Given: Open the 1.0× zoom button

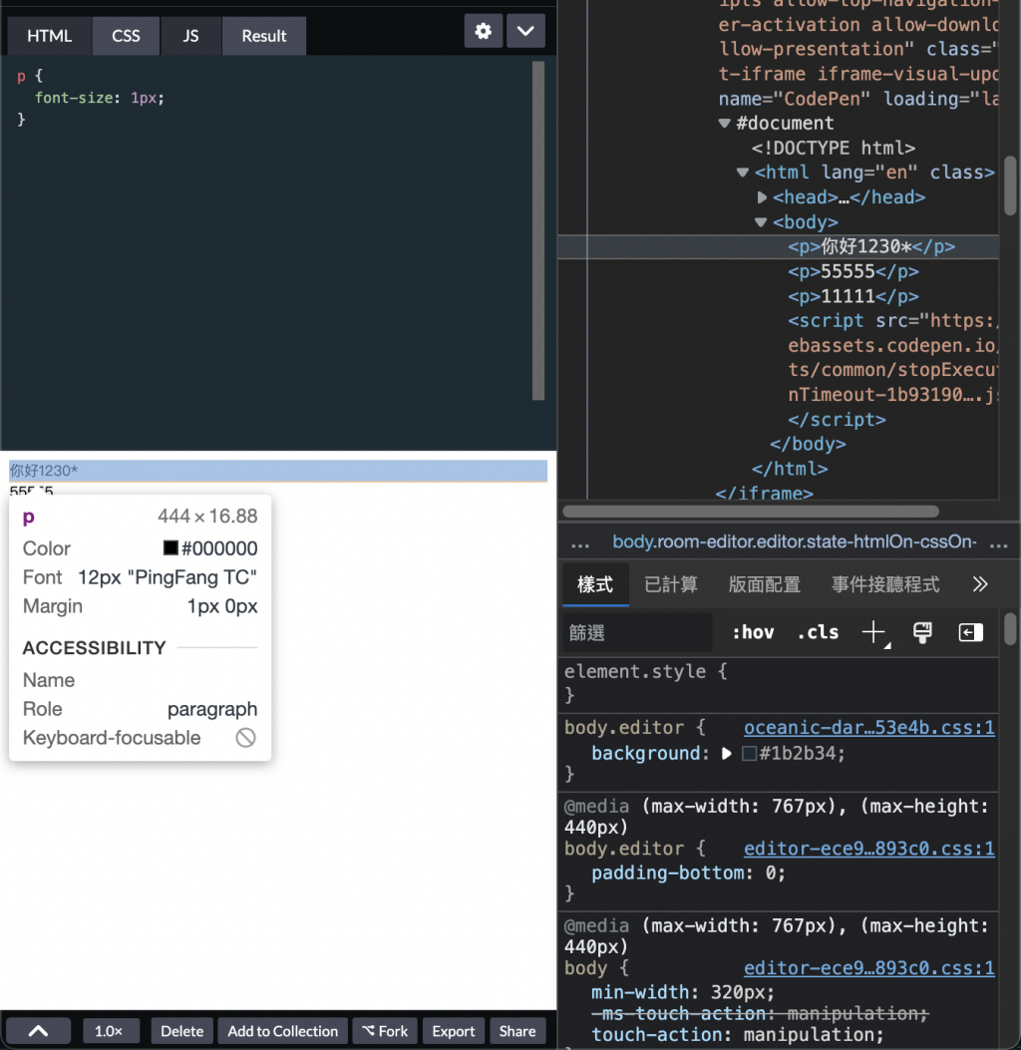Looking at the screenshot, I should pos(109,1031).
